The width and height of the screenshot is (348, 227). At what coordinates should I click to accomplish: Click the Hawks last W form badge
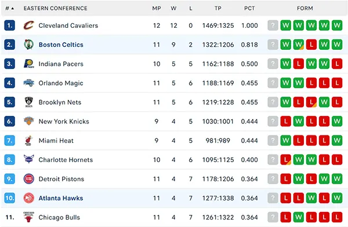[337, 198]
